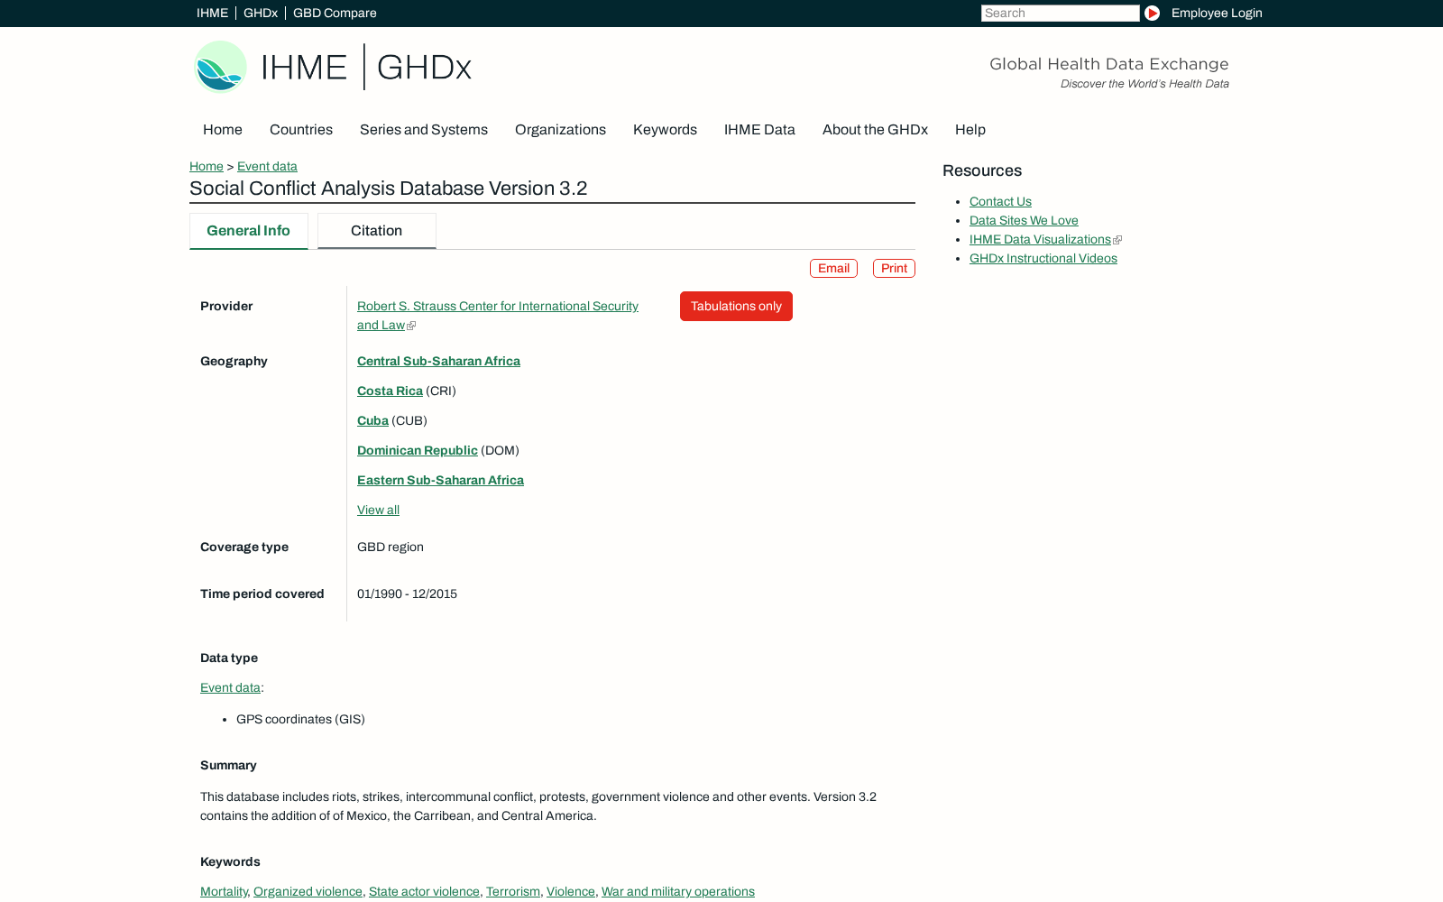This screenshot has width=1443, height=902.
Task: Click the Event data breadcrumb link
Action: pyautogui.click(x=267, y=167)
